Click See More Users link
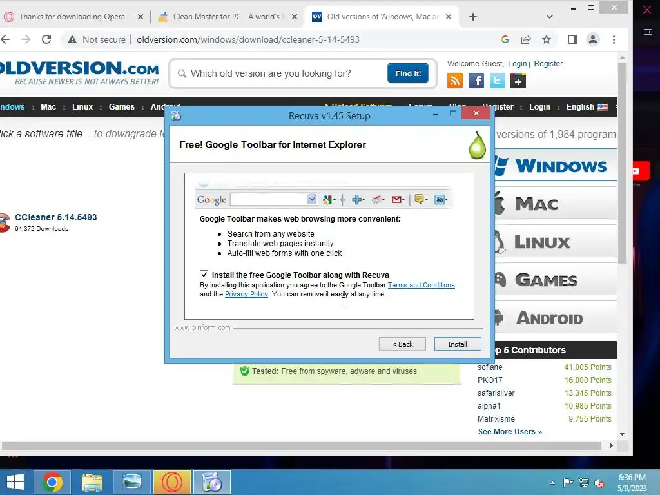The image size is (660, 495). pos(510,431)
